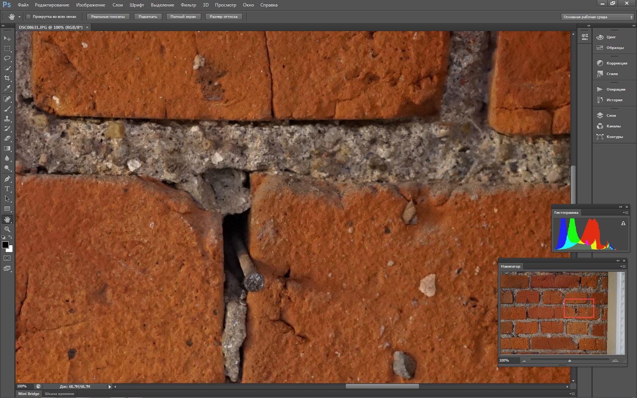This screenshot has height=398, width=637.
Task: Switch to the 'Шкала времени' tab
Action: pyautogui.click(x=60, y=393)
